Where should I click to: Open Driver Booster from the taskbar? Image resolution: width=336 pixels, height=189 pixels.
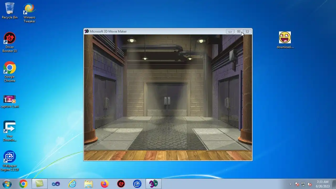point(121,184)
